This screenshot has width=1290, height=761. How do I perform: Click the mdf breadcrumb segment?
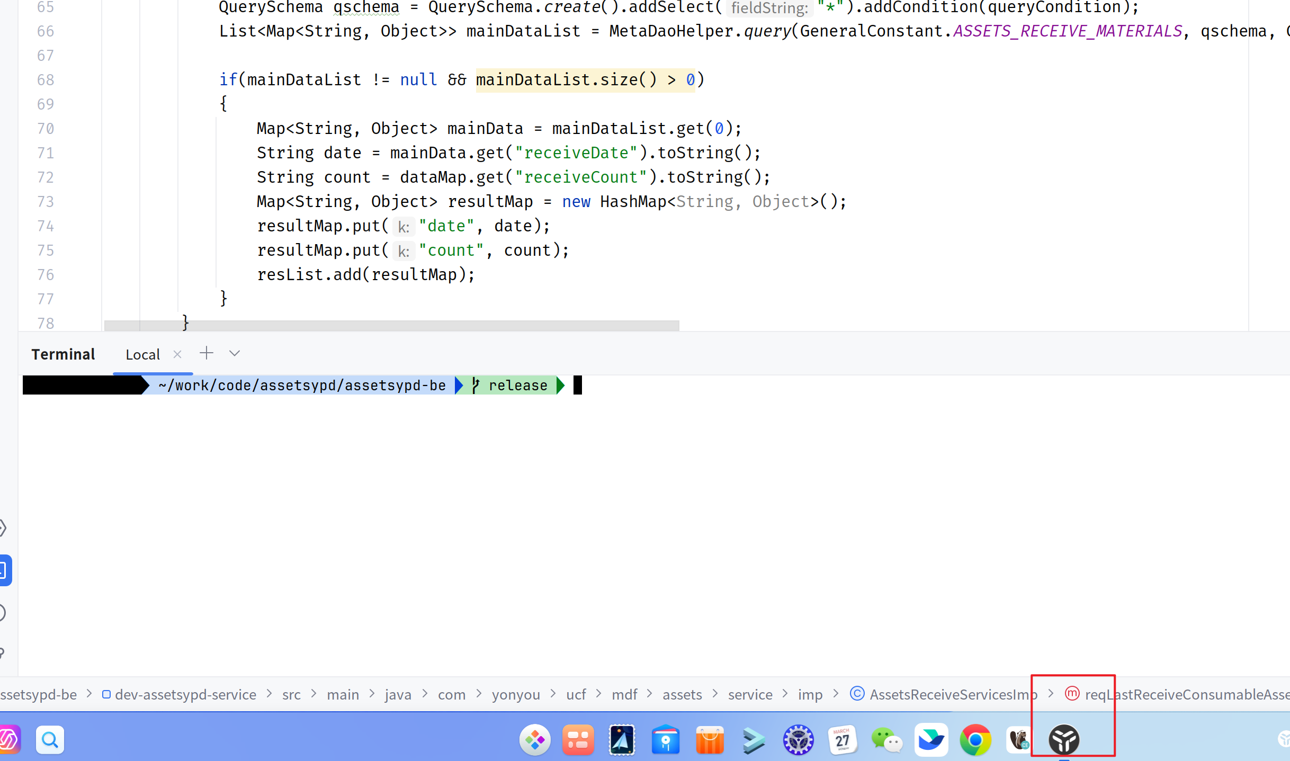[624, 694]
